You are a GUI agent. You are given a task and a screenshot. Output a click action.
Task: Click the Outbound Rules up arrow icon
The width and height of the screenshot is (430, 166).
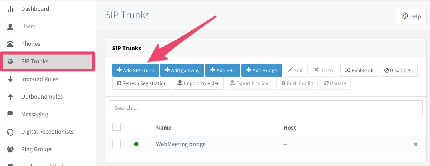tap(10, 97)
